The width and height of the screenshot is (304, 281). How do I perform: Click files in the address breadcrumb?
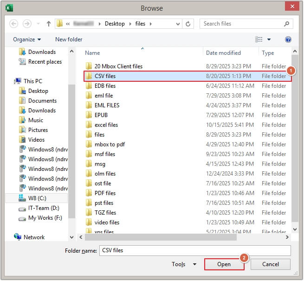click(x=140, y=24)
